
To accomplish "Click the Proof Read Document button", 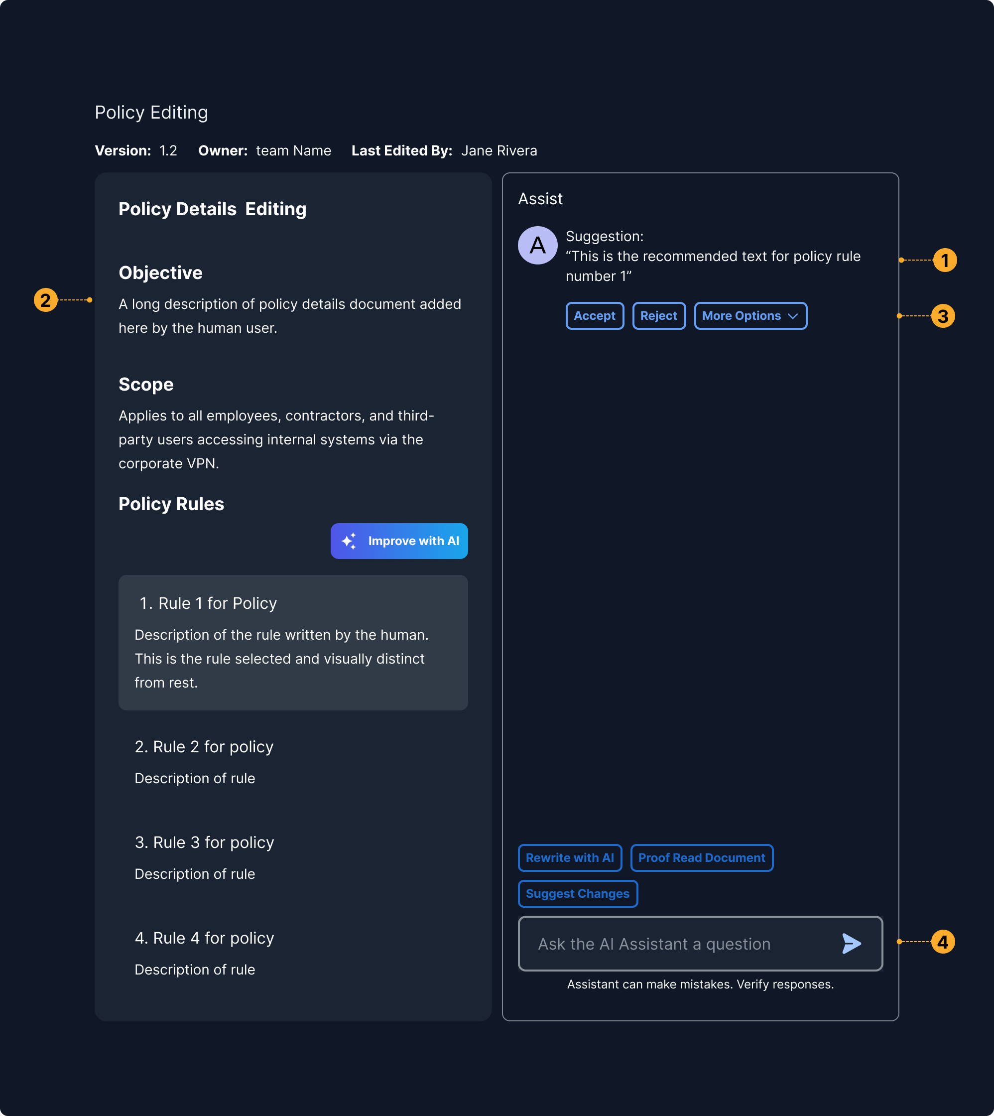I will [x=702, y=857].
